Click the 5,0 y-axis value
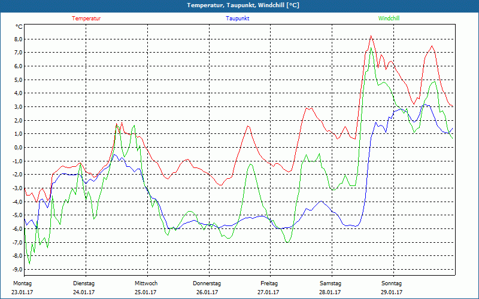 [x=19, y=80]
